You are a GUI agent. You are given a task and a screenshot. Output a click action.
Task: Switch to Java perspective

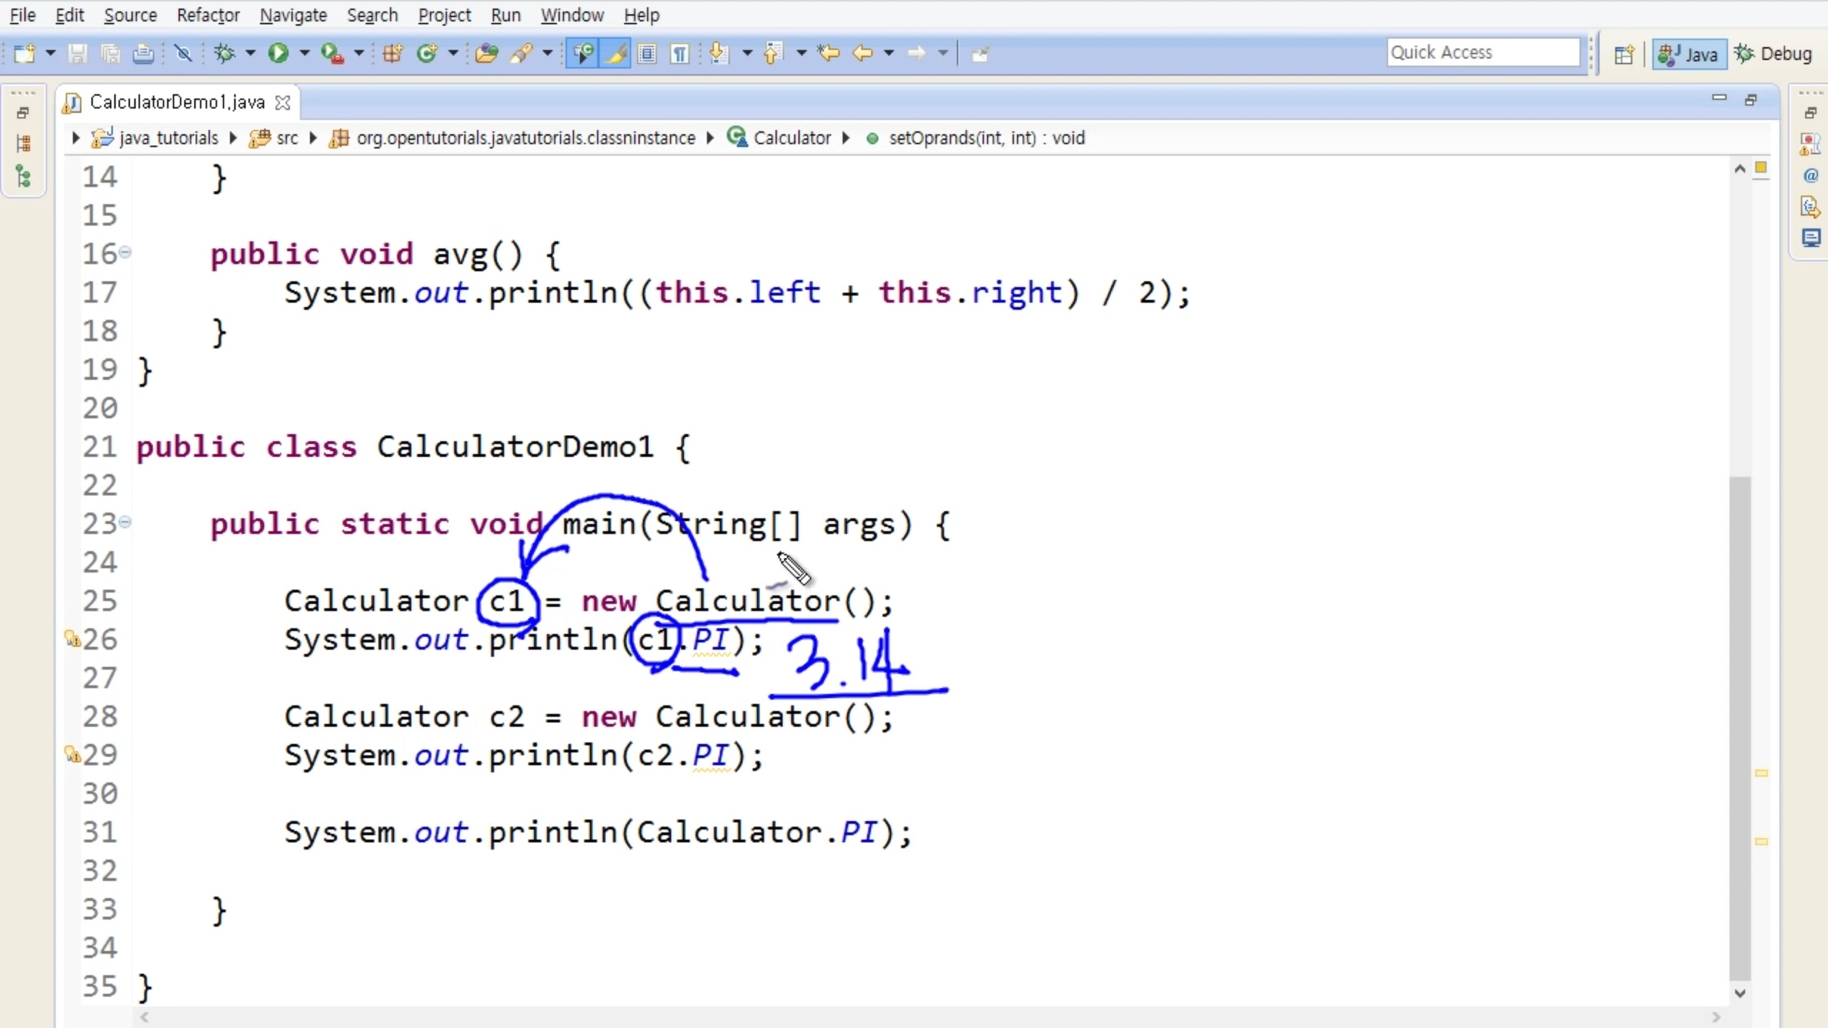1688,54
